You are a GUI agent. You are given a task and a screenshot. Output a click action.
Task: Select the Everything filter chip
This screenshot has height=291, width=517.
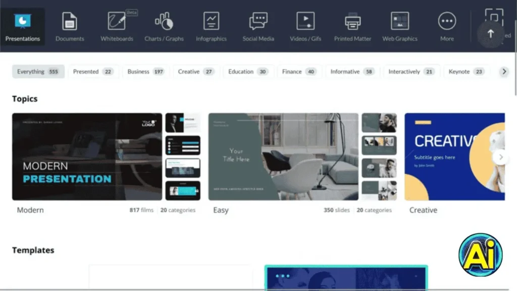(x=38, y=72)
